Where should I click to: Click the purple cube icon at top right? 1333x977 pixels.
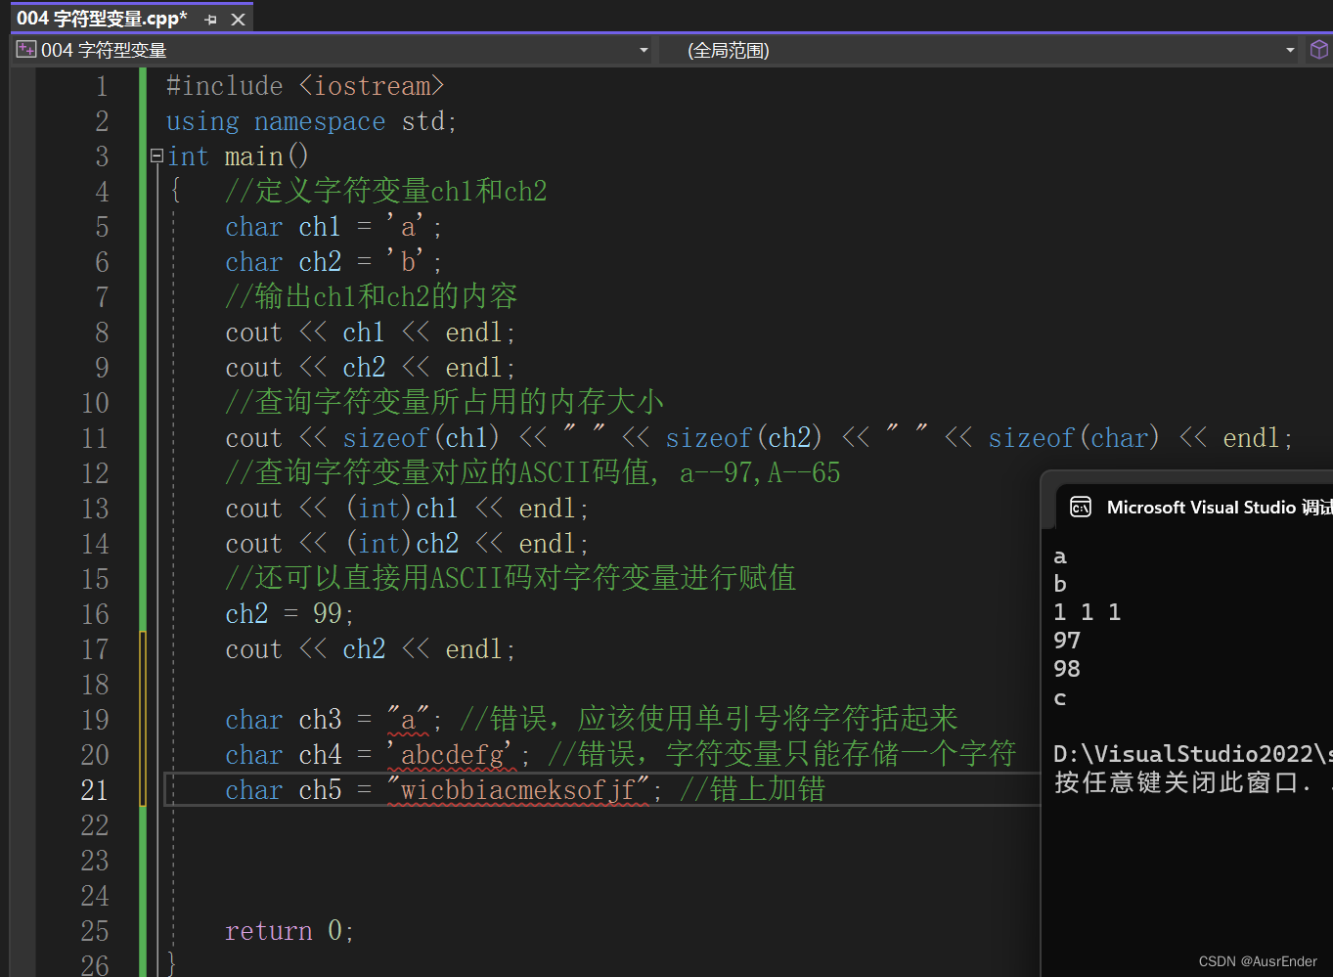click(1319, 49)
